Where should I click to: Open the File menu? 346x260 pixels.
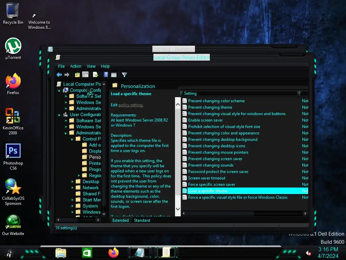(61, 66)
